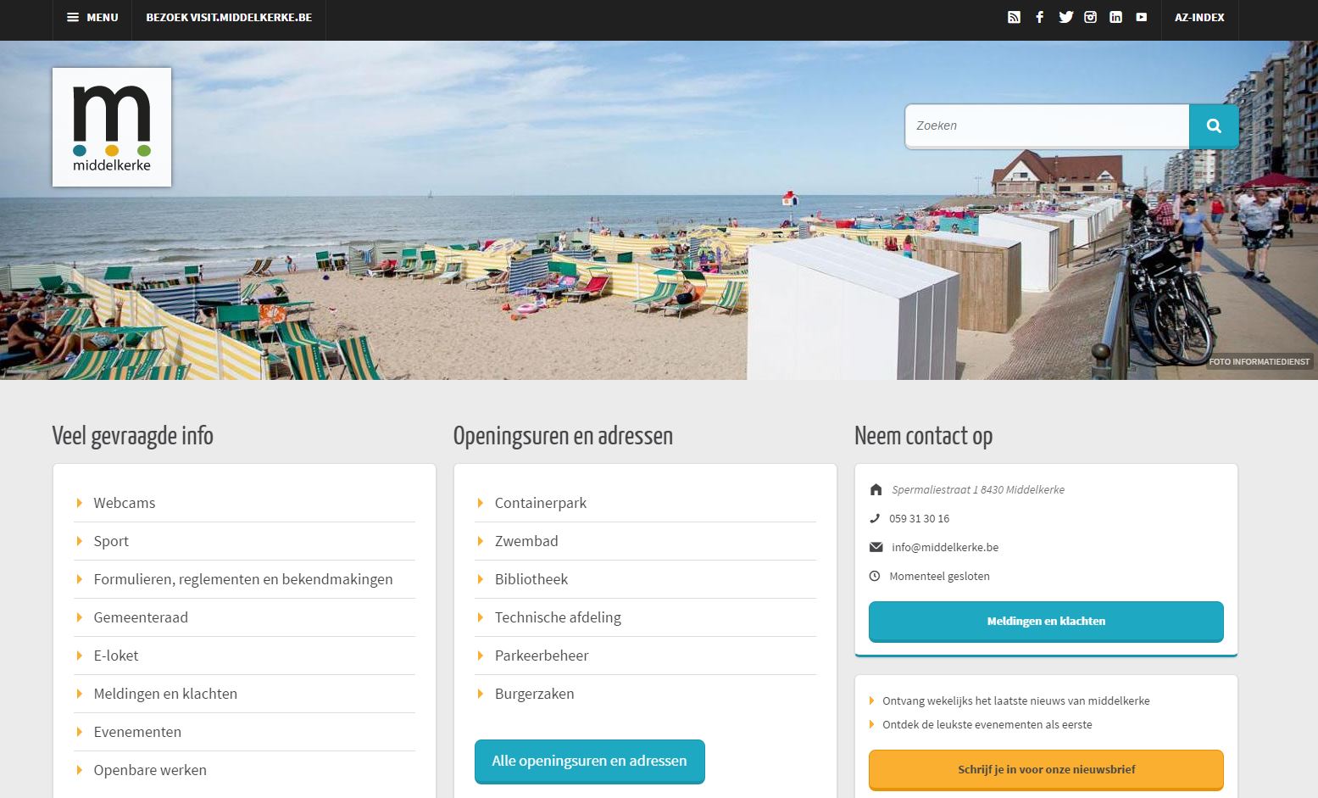Open the Openbare werken link
1318x798 pixels.
click(150, 770)
